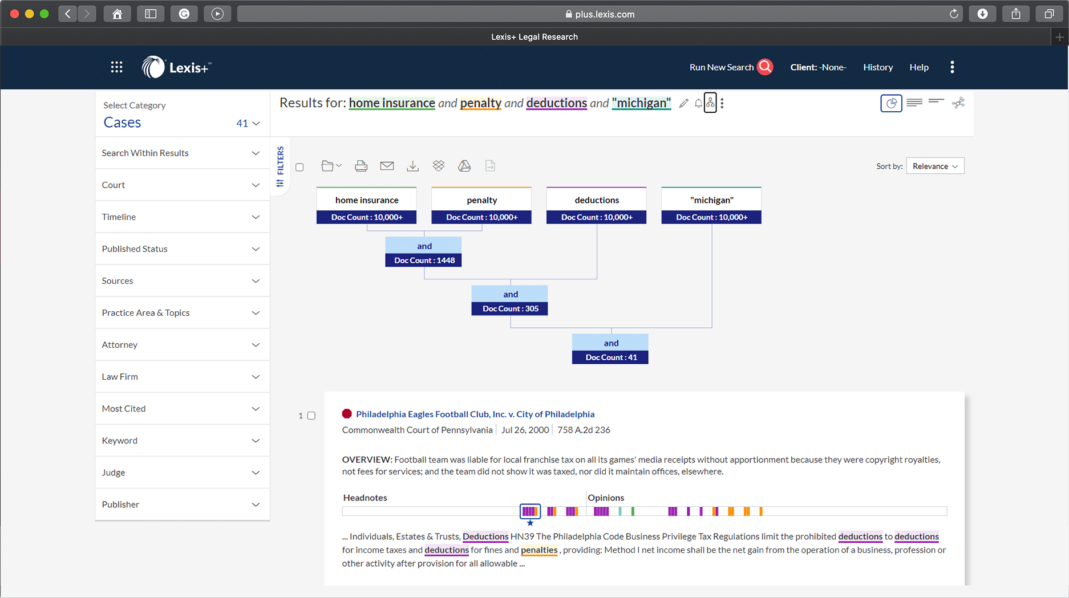
Task: Switch to full list view icon
Action: 914,103
